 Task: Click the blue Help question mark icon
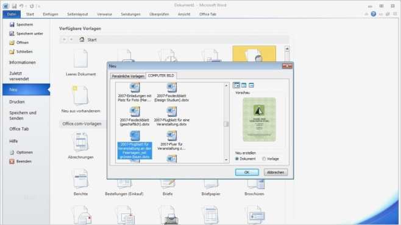pyautogui.click(x=374, y=14)
